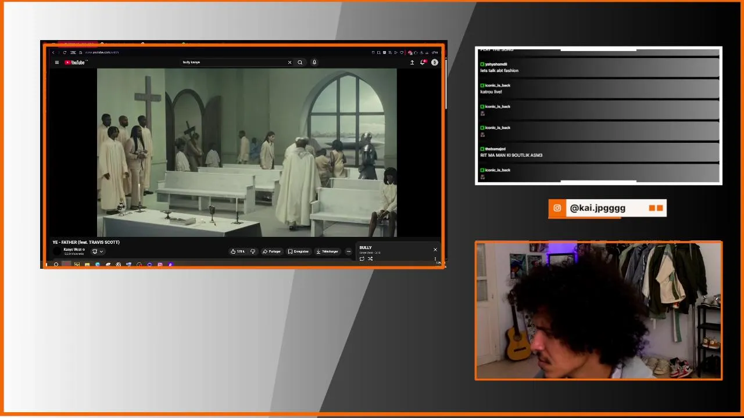Open the Kanye West channel avatar
The width and height of the screenshot is (744, 418).
pos(57,251)
